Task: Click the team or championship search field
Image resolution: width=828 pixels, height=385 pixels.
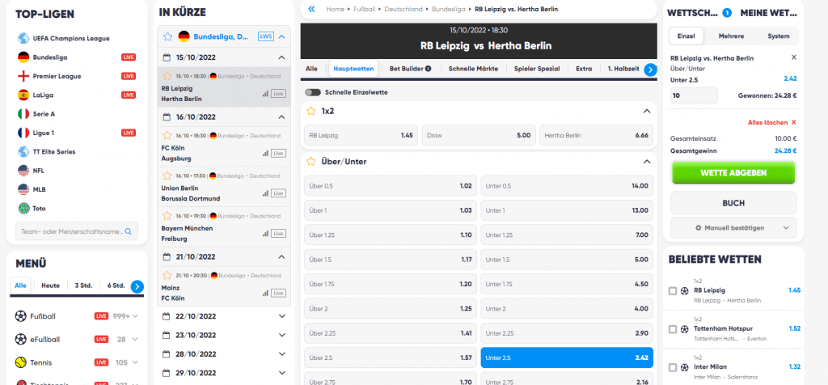Action: tap(77, 231)
